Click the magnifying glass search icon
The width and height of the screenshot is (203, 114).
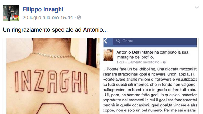118,41
